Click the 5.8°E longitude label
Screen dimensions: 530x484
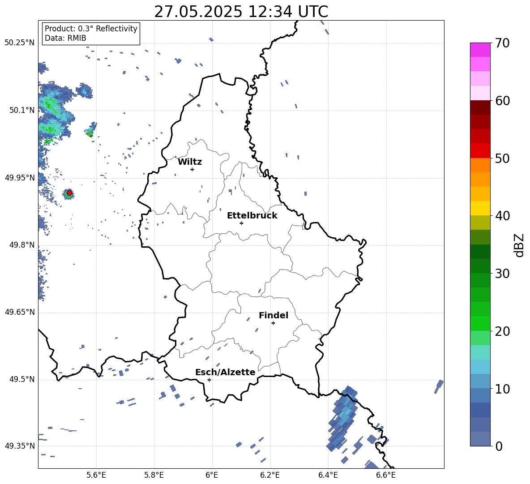[x=154, y=475]
